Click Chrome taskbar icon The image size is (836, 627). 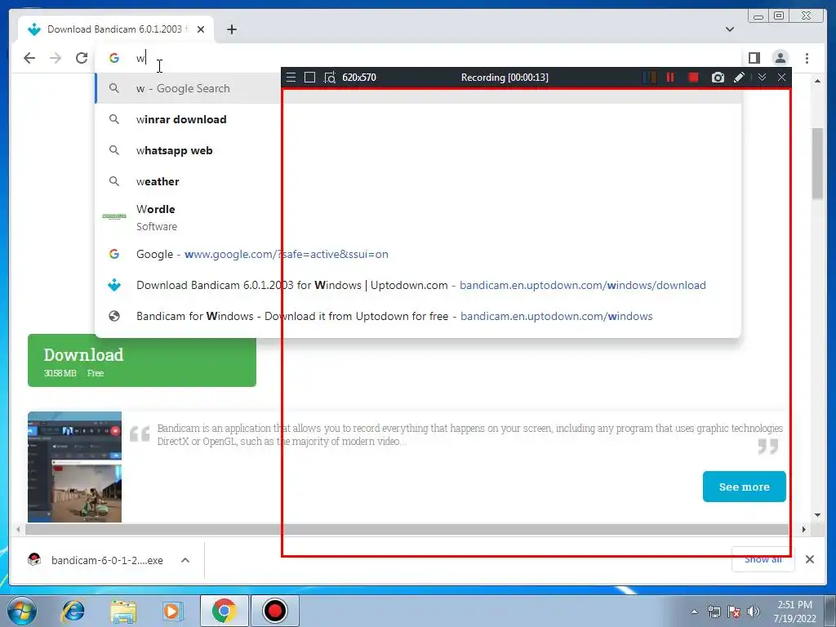[x=224, y=611]
